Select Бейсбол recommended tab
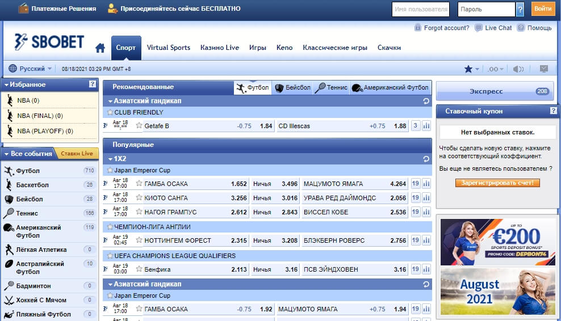 click(292, 87)
